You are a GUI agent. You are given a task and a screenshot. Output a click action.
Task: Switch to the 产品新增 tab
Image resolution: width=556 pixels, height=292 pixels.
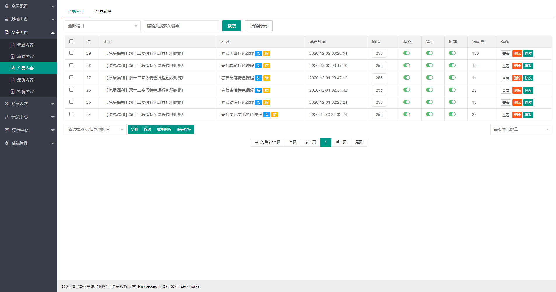103,11
